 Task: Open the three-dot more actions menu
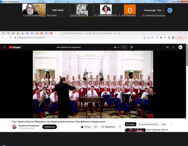click(x=120, y=127)
